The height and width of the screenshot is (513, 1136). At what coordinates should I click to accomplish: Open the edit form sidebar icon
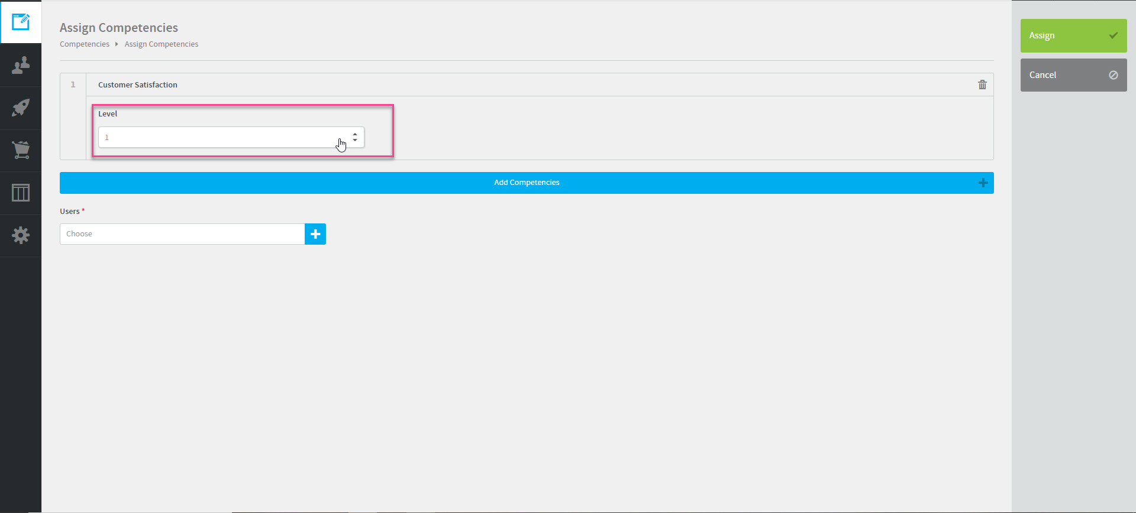pos(21,22)
